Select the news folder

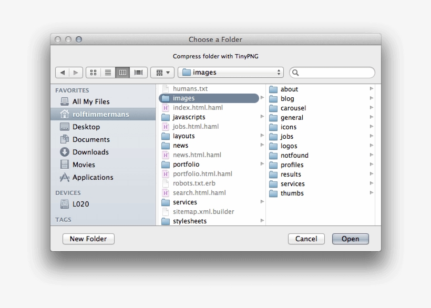pyautogui.click(x=211, y=146)
